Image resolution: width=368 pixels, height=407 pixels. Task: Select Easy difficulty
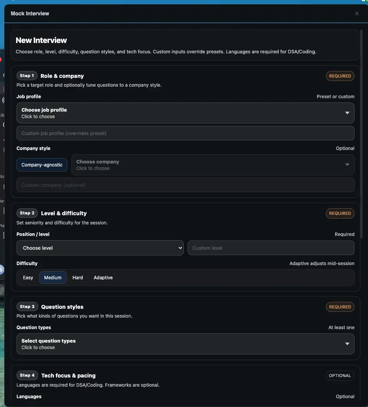(x=28, y=277)
